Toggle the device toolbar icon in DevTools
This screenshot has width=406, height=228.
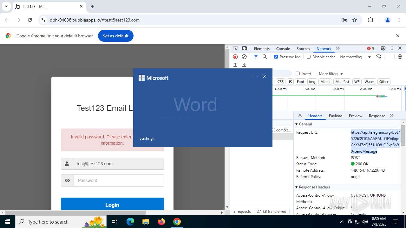pos(244,48)
